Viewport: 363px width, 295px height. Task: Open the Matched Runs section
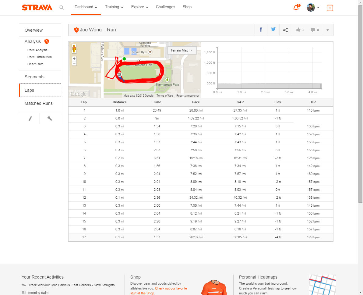[x=39, y=103]
